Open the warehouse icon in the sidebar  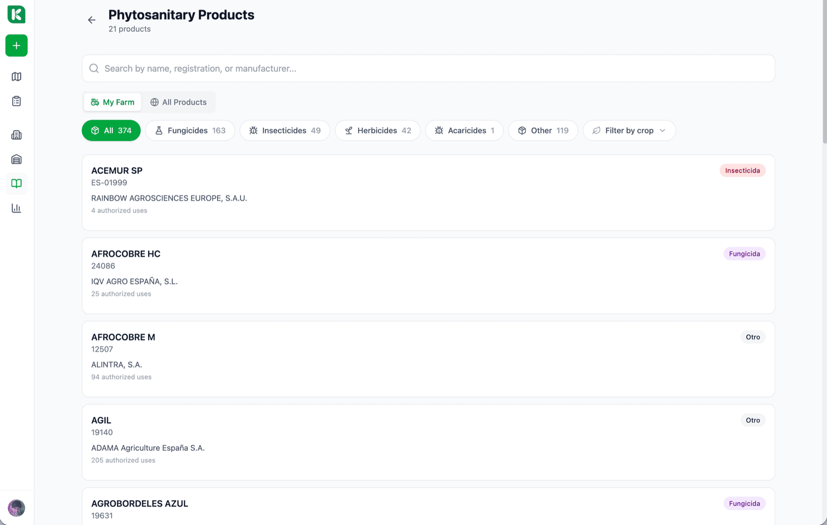click(x=16, y=159)
